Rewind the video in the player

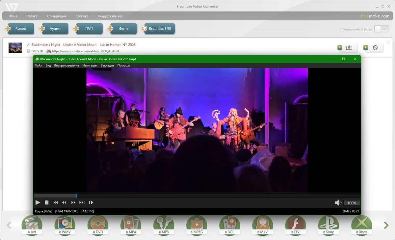[64, 202]
